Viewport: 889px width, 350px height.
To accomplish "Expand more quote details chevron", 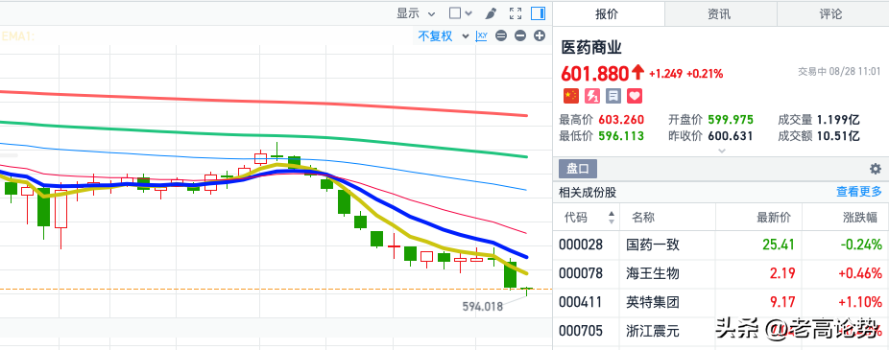I will point(722,151).
